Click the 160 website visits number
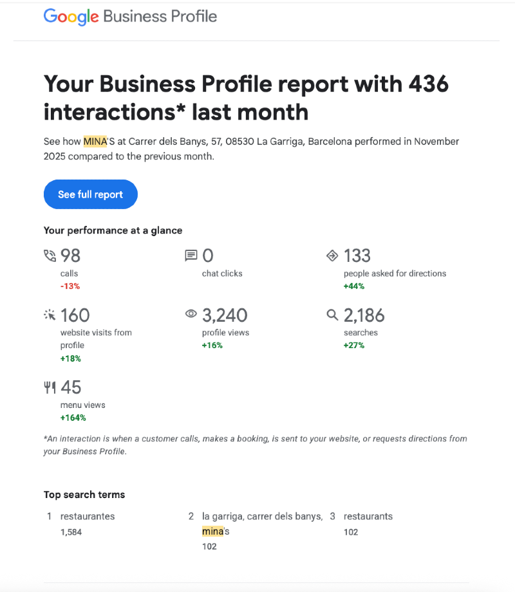 75,315
